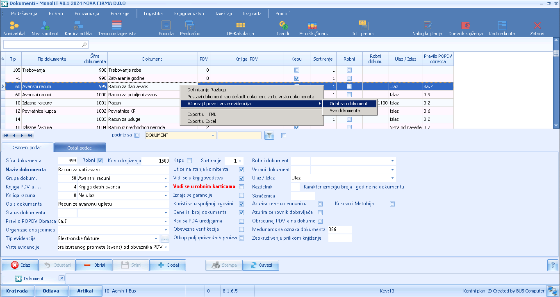Click the Opis dokumenta text field
Viewport: 560px width, 297px height.
[x=113, y=204]
